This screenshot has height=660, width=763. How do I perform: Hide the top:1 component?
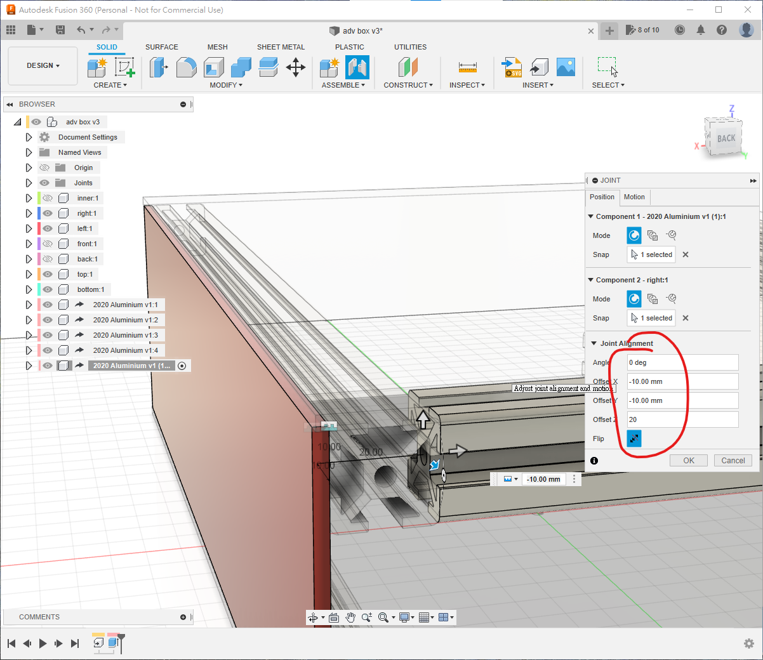pos(48,274)
